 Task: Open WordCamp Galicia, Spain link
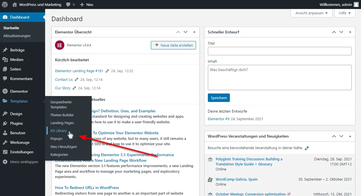[x=237, y=179]
